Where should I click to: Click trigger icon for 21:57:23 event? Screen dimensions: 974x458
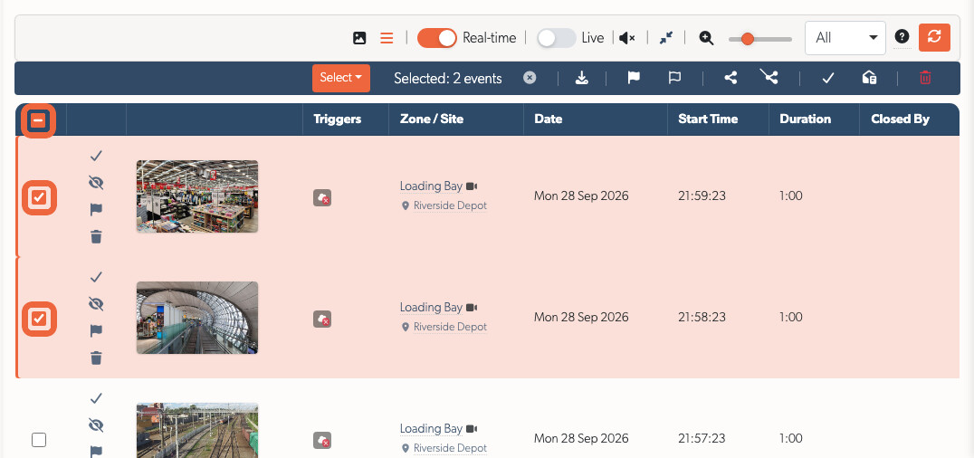[321, 440]
